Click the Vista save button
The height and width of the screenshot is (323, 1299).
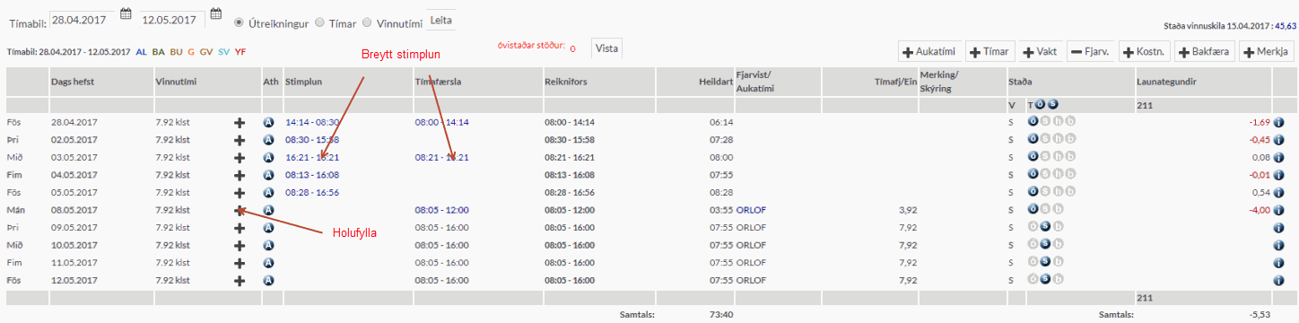point(607,48)
